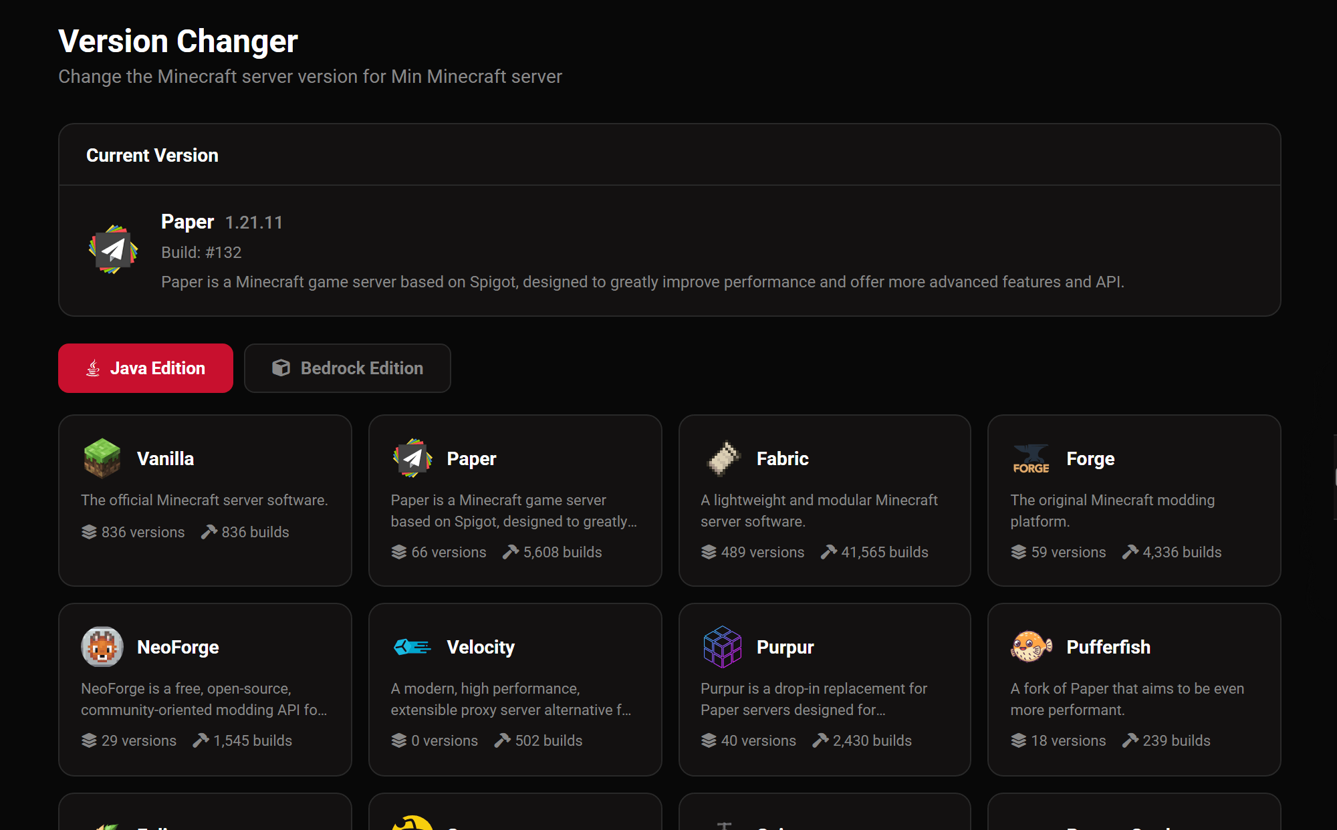Viewport: 1337px width, 830px height.
Task: Click Fabric 41,565 builds hammer icon
Action: [829, 552]
